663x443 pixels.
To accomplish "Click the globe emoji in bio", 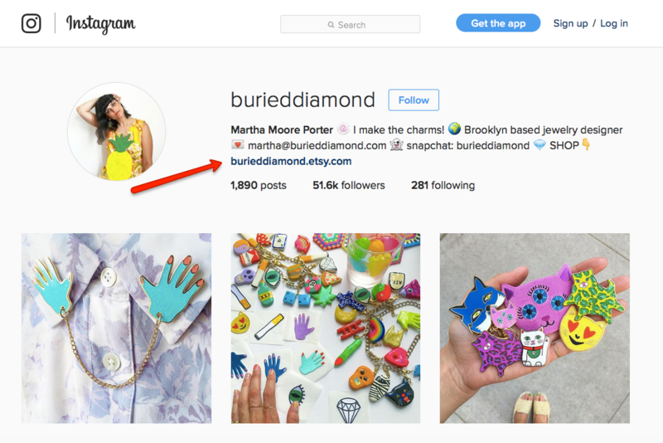I will [454, 129].
